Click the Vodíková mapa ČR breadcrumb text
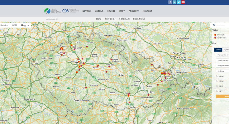The width and height of the screenshot is (229, 124). tap(52, 19)
